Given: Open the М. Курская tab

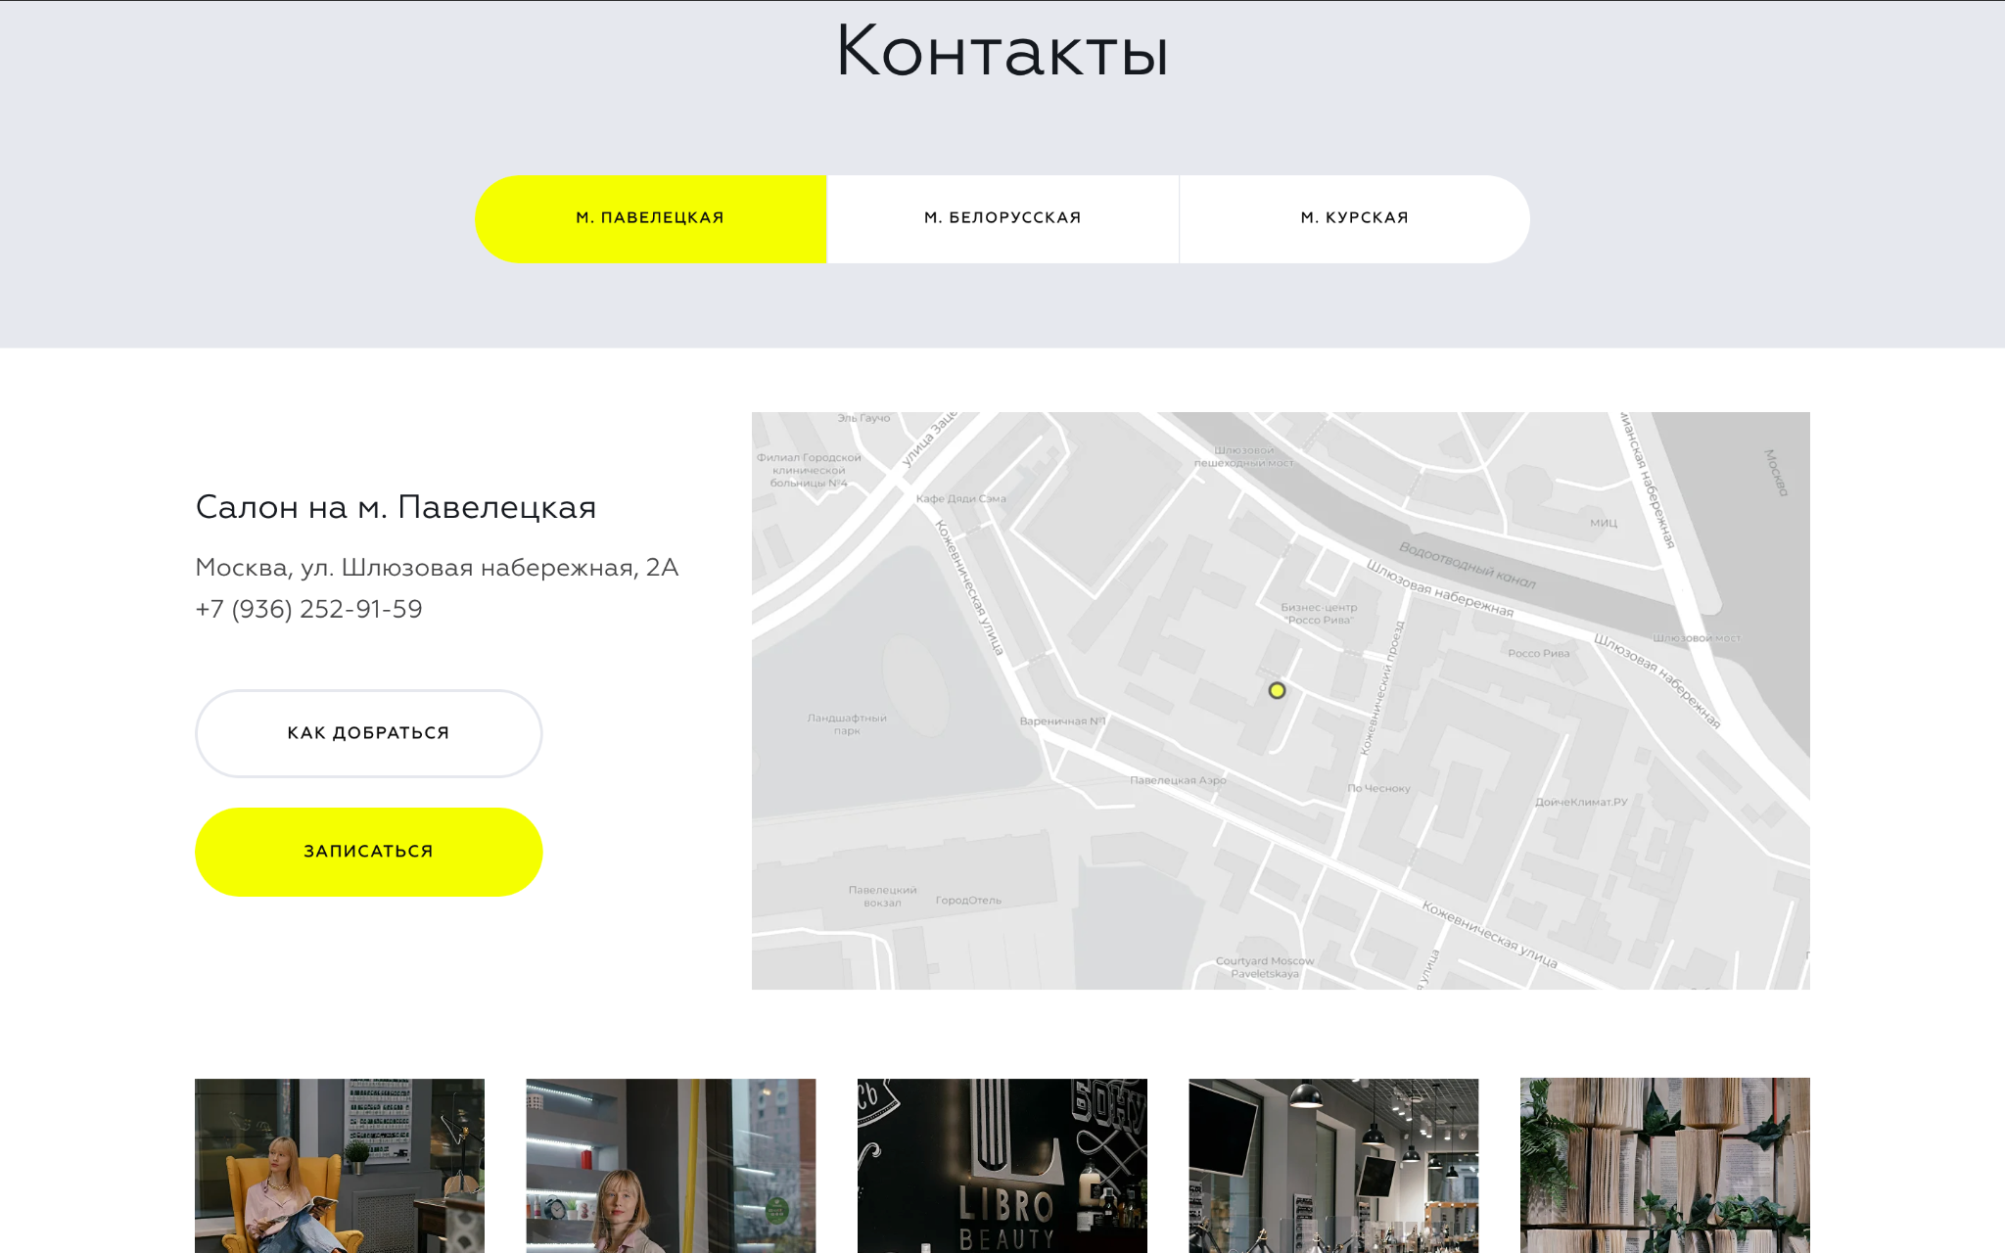Looking at the screenshot, I should [1354, 218].
